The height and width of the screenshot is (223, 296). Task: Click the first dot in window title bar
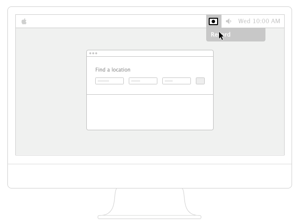pyautogui.click(x=90, y=53)
